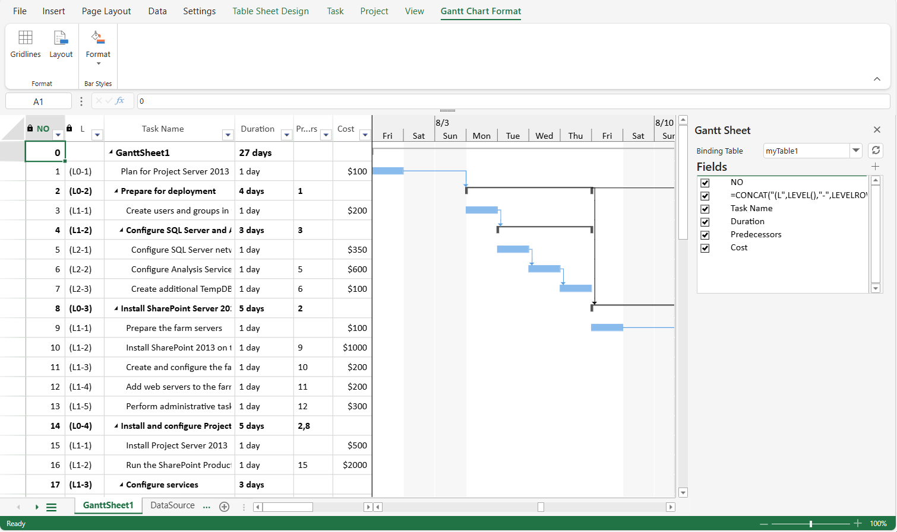897x532 pixels.
Task: Click the lock icon in the NO header
Action: (x=30, y=128)
